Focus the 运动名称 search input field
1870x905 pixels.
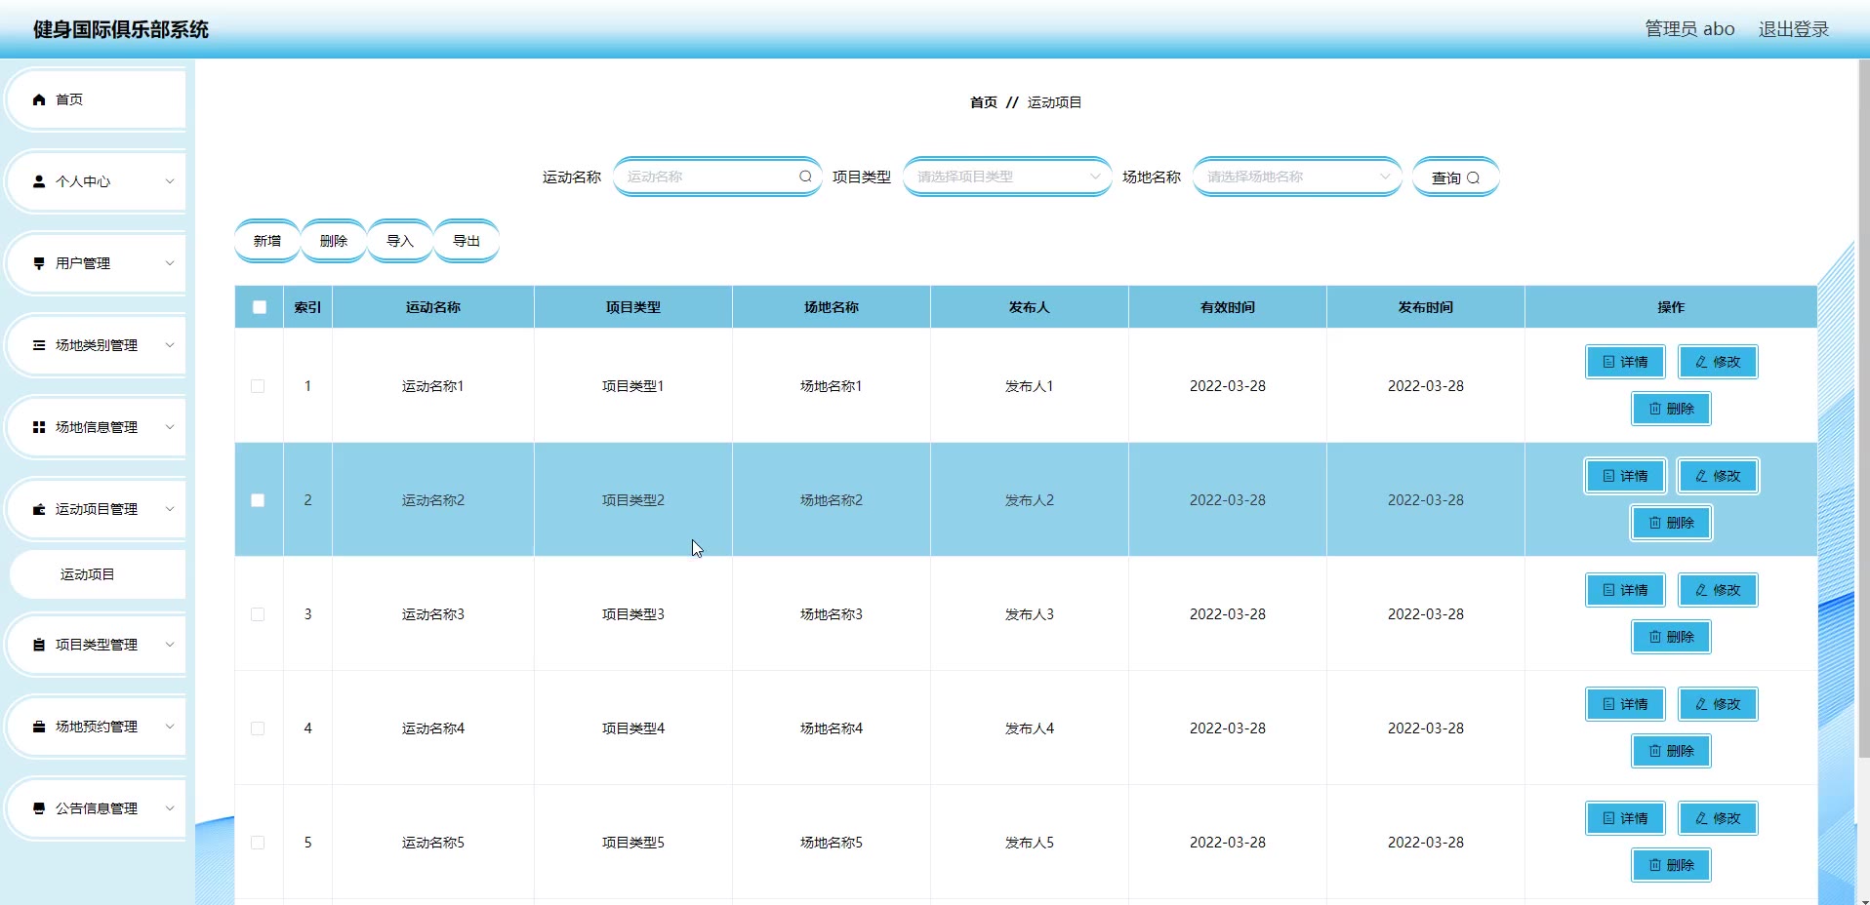click(x=717, y=177)
